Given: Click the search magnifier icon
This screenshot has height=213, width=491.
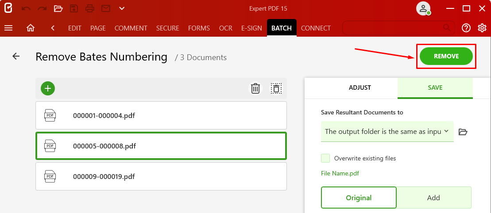Looking at the screenshot, I should tap(447, 27).
